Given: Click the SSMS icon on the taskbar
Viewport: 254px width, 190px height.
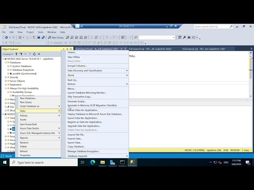Looking at the screenshot, I should click(132, 162).
